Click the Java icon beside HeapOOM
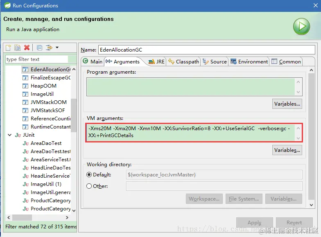 point(25,86)
